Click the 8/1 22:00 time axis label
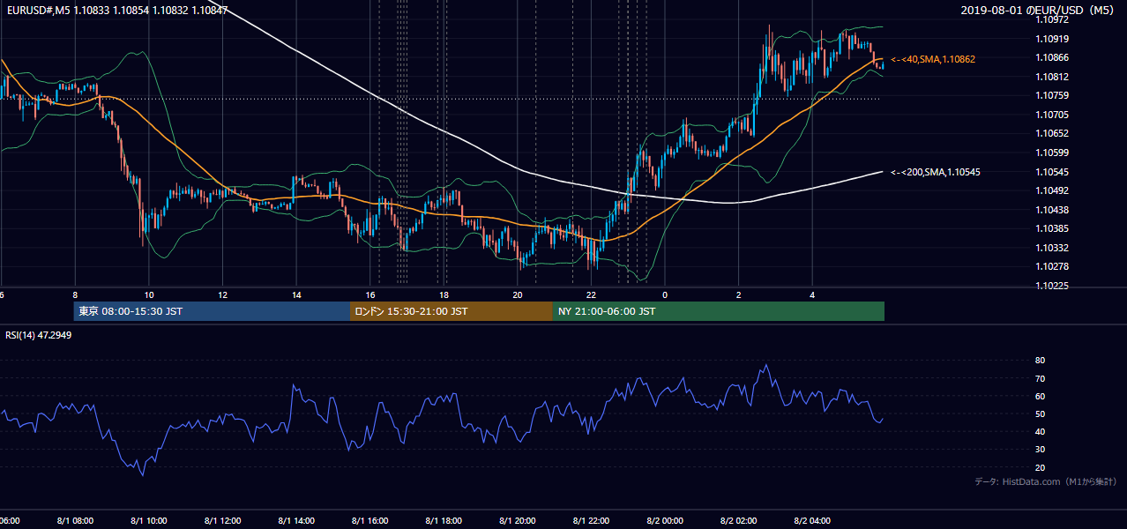 click(591, 520)
